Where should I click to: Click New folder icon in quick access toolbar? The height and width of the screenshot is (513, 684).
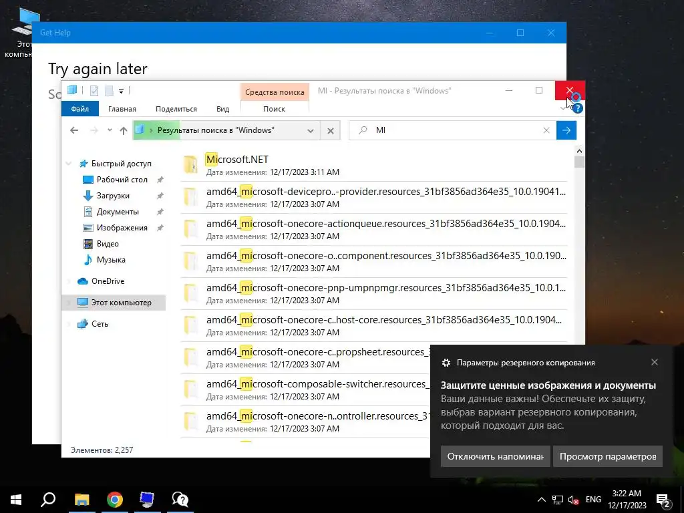pos(109,91)
